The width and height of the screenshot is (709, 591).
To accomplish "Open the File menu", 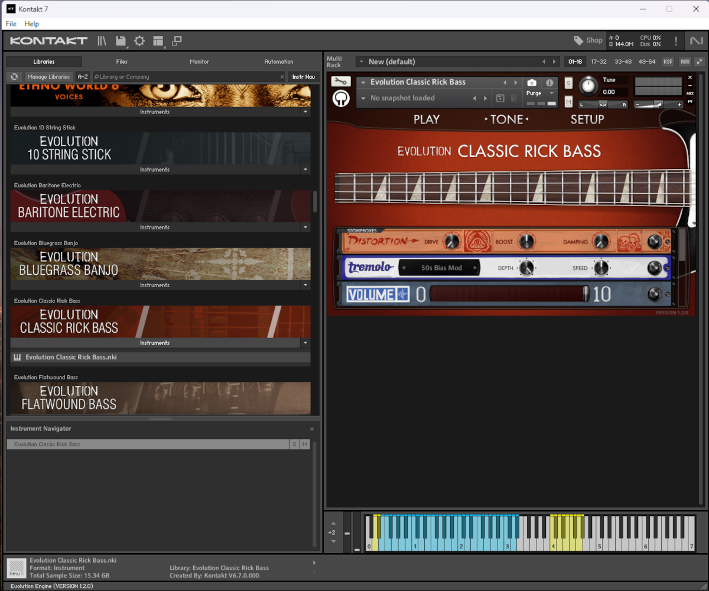I will (11, 24).
